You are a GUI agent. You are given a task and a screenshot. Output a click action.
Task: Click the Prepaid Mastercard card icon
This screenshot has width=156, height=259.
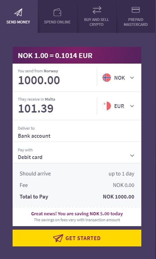[x=136, y=10]
